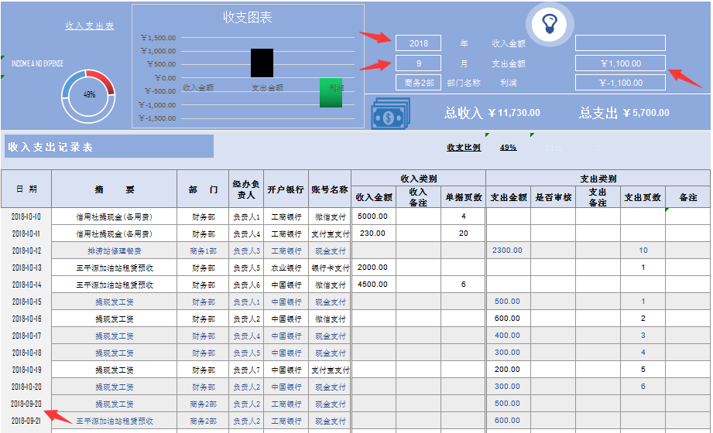Image resolution: width=713 pixels, height=433 pixels.
Task: Select the 单据页数 column header
Action: point(464,197)
